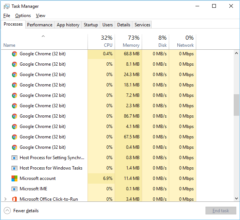Select Host Process for Windows Tasks name
This screenshot has height=220, width=240.
(x=51, y=168)
